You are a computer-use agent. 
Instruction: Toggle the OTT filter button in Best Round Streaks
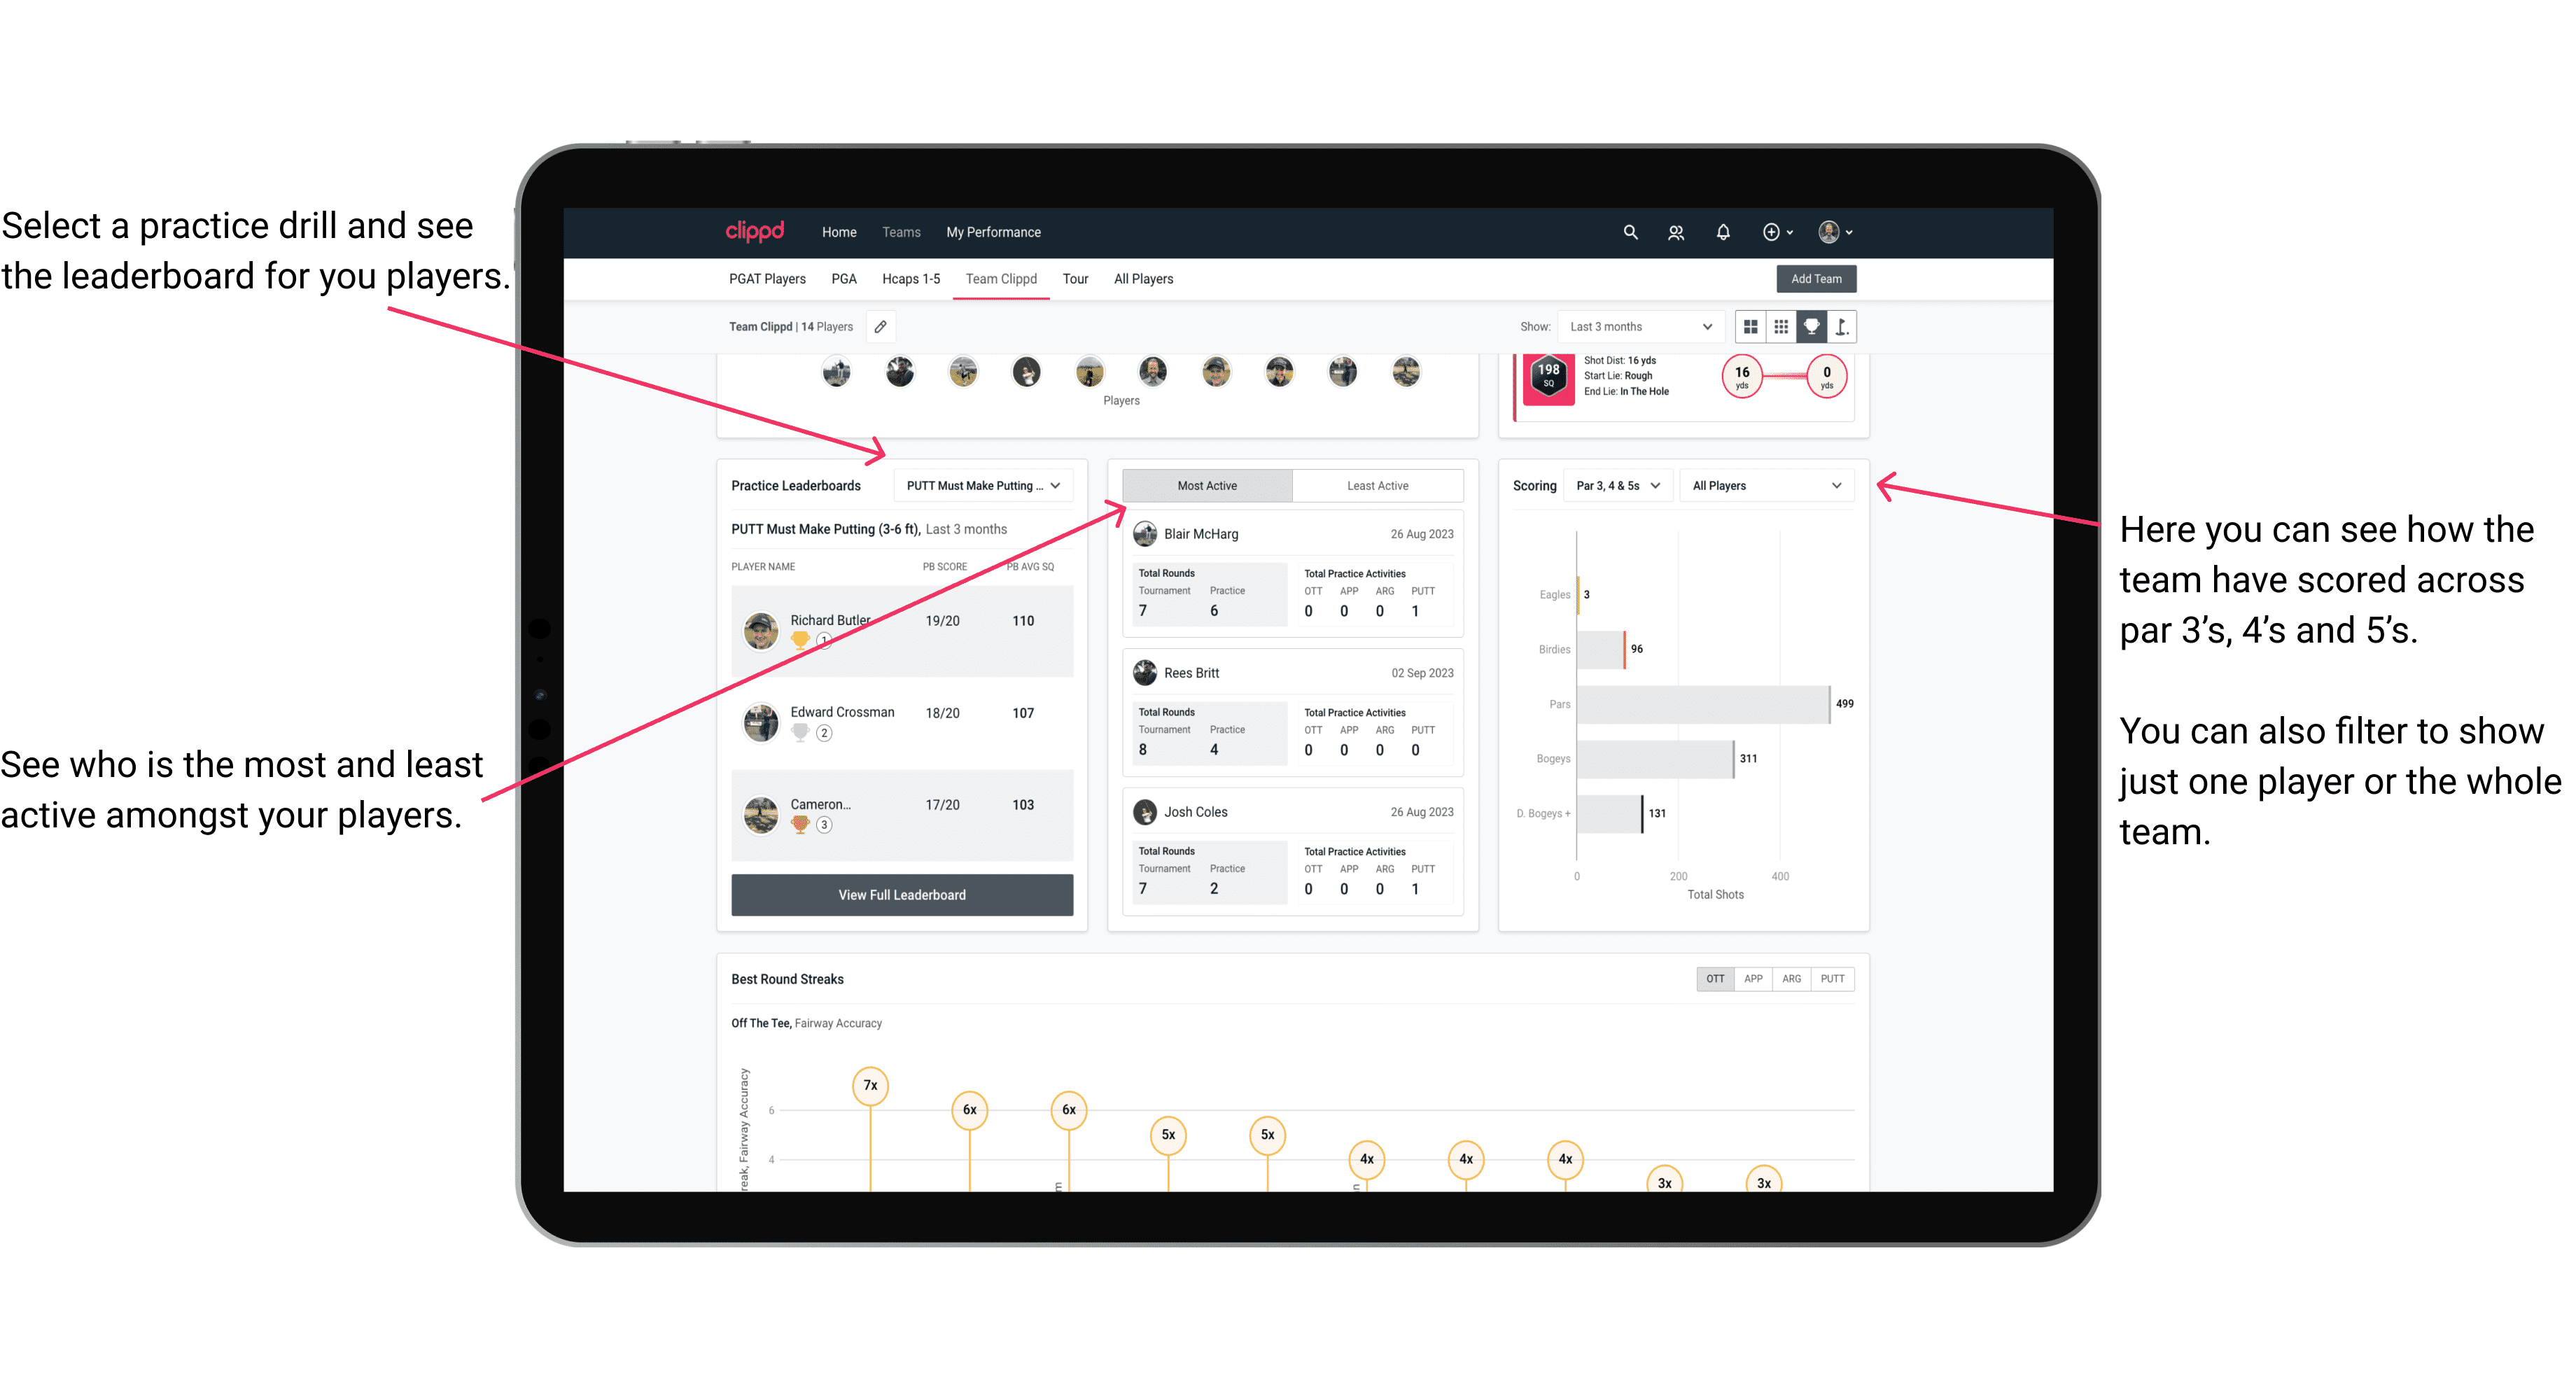pos(1711,978)
